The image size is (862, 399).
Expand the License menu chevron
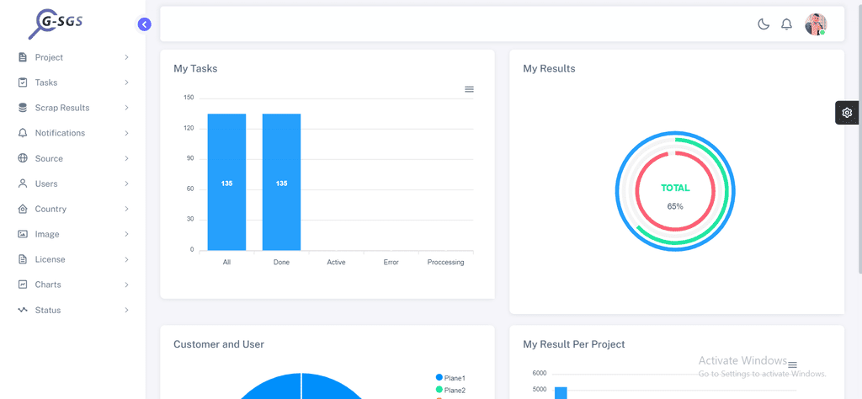pyautogui.click(x=126, y=259)
